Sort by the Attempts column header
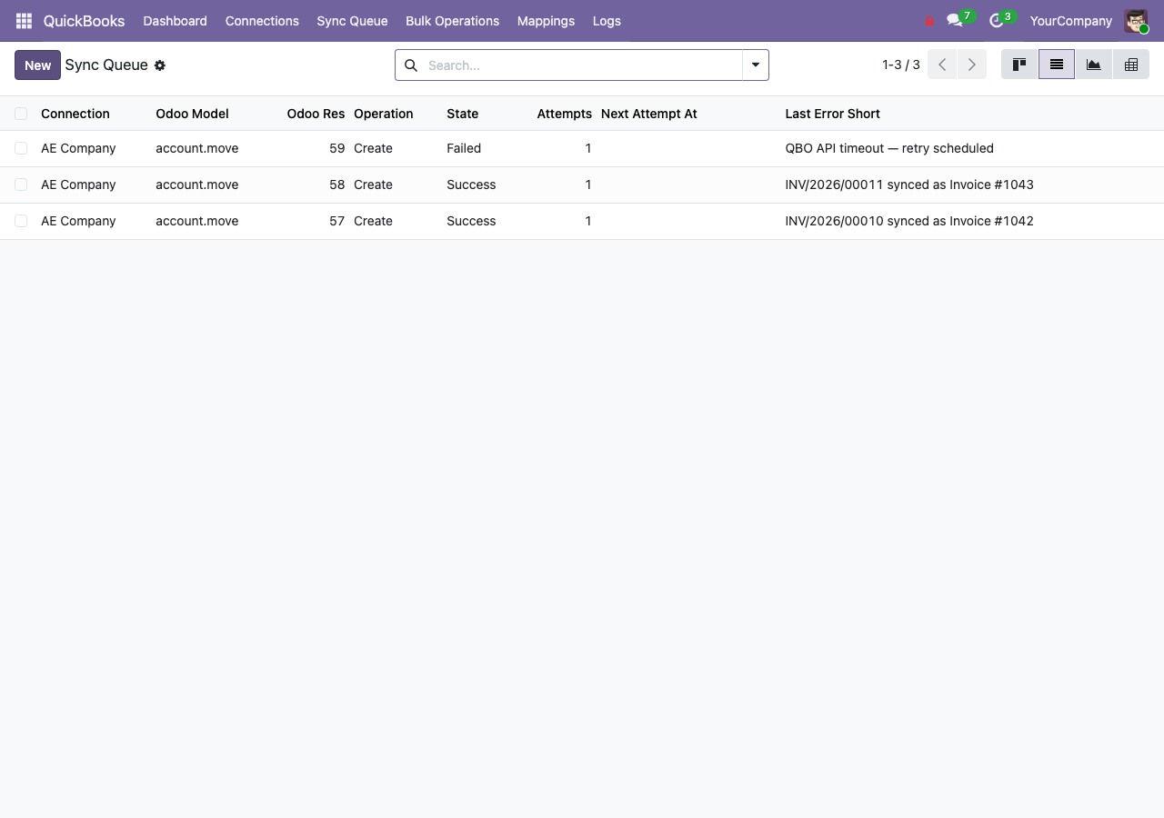The width and height of the screenshot is (1164, 818). coord(564,114)
